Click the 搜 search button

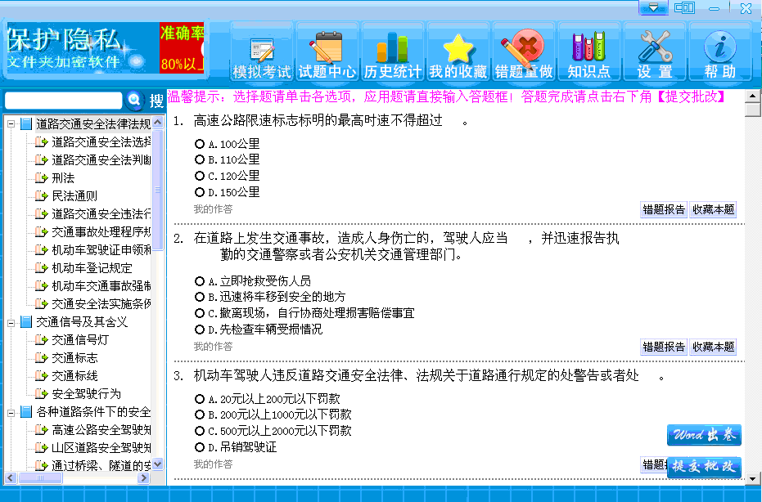pos(156,101)
